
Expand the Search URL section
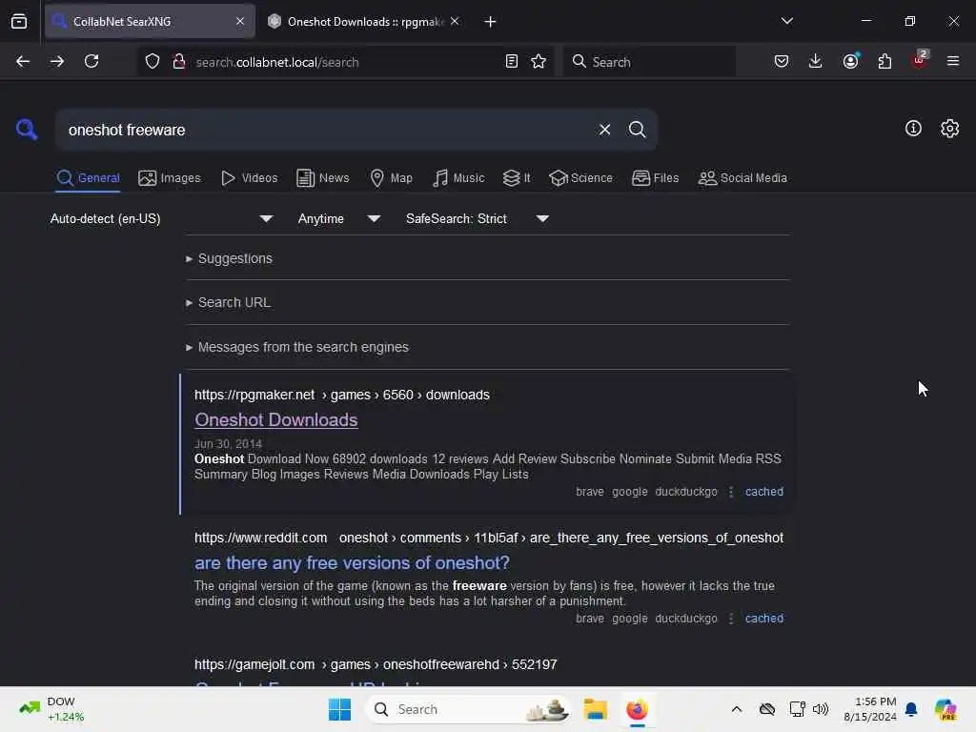(229, 302)
